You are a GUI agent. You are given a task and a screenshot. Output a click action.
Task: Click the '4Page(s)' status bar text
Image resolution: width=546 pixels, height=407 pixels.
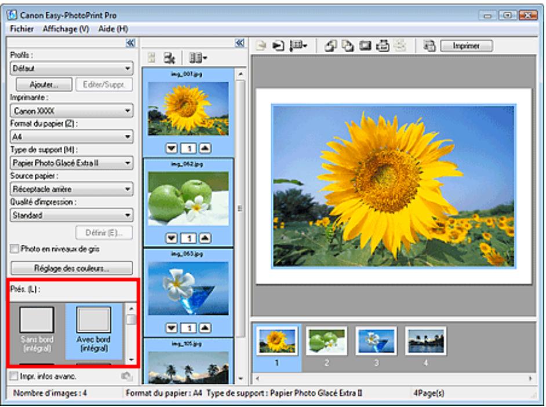coord(429,394)
